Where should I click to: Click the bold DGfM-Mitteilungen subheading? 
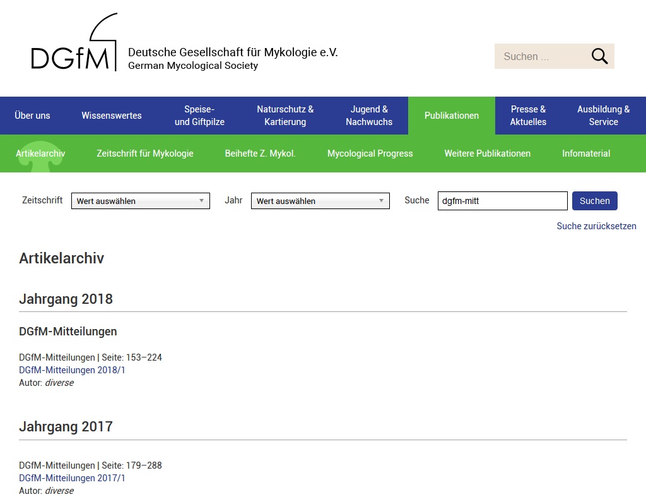(68, 332)
